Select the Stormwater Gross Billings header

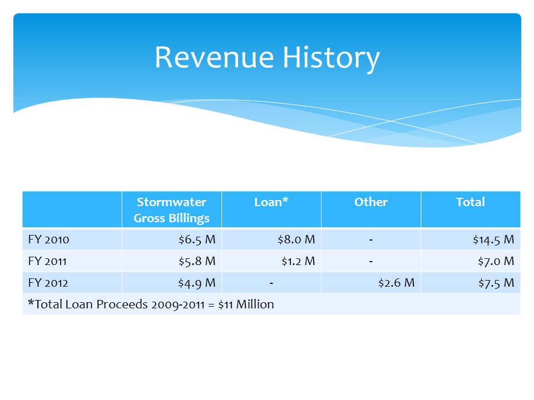(172, 210)
